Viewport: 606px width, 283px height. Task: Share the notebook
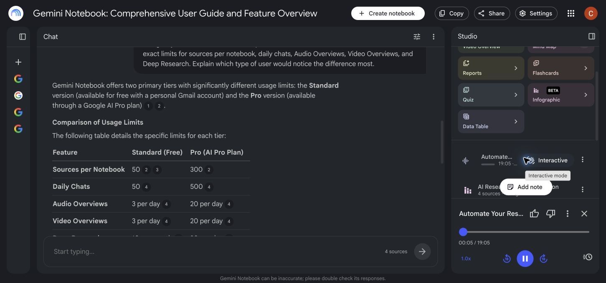click(x=492, y=13)
